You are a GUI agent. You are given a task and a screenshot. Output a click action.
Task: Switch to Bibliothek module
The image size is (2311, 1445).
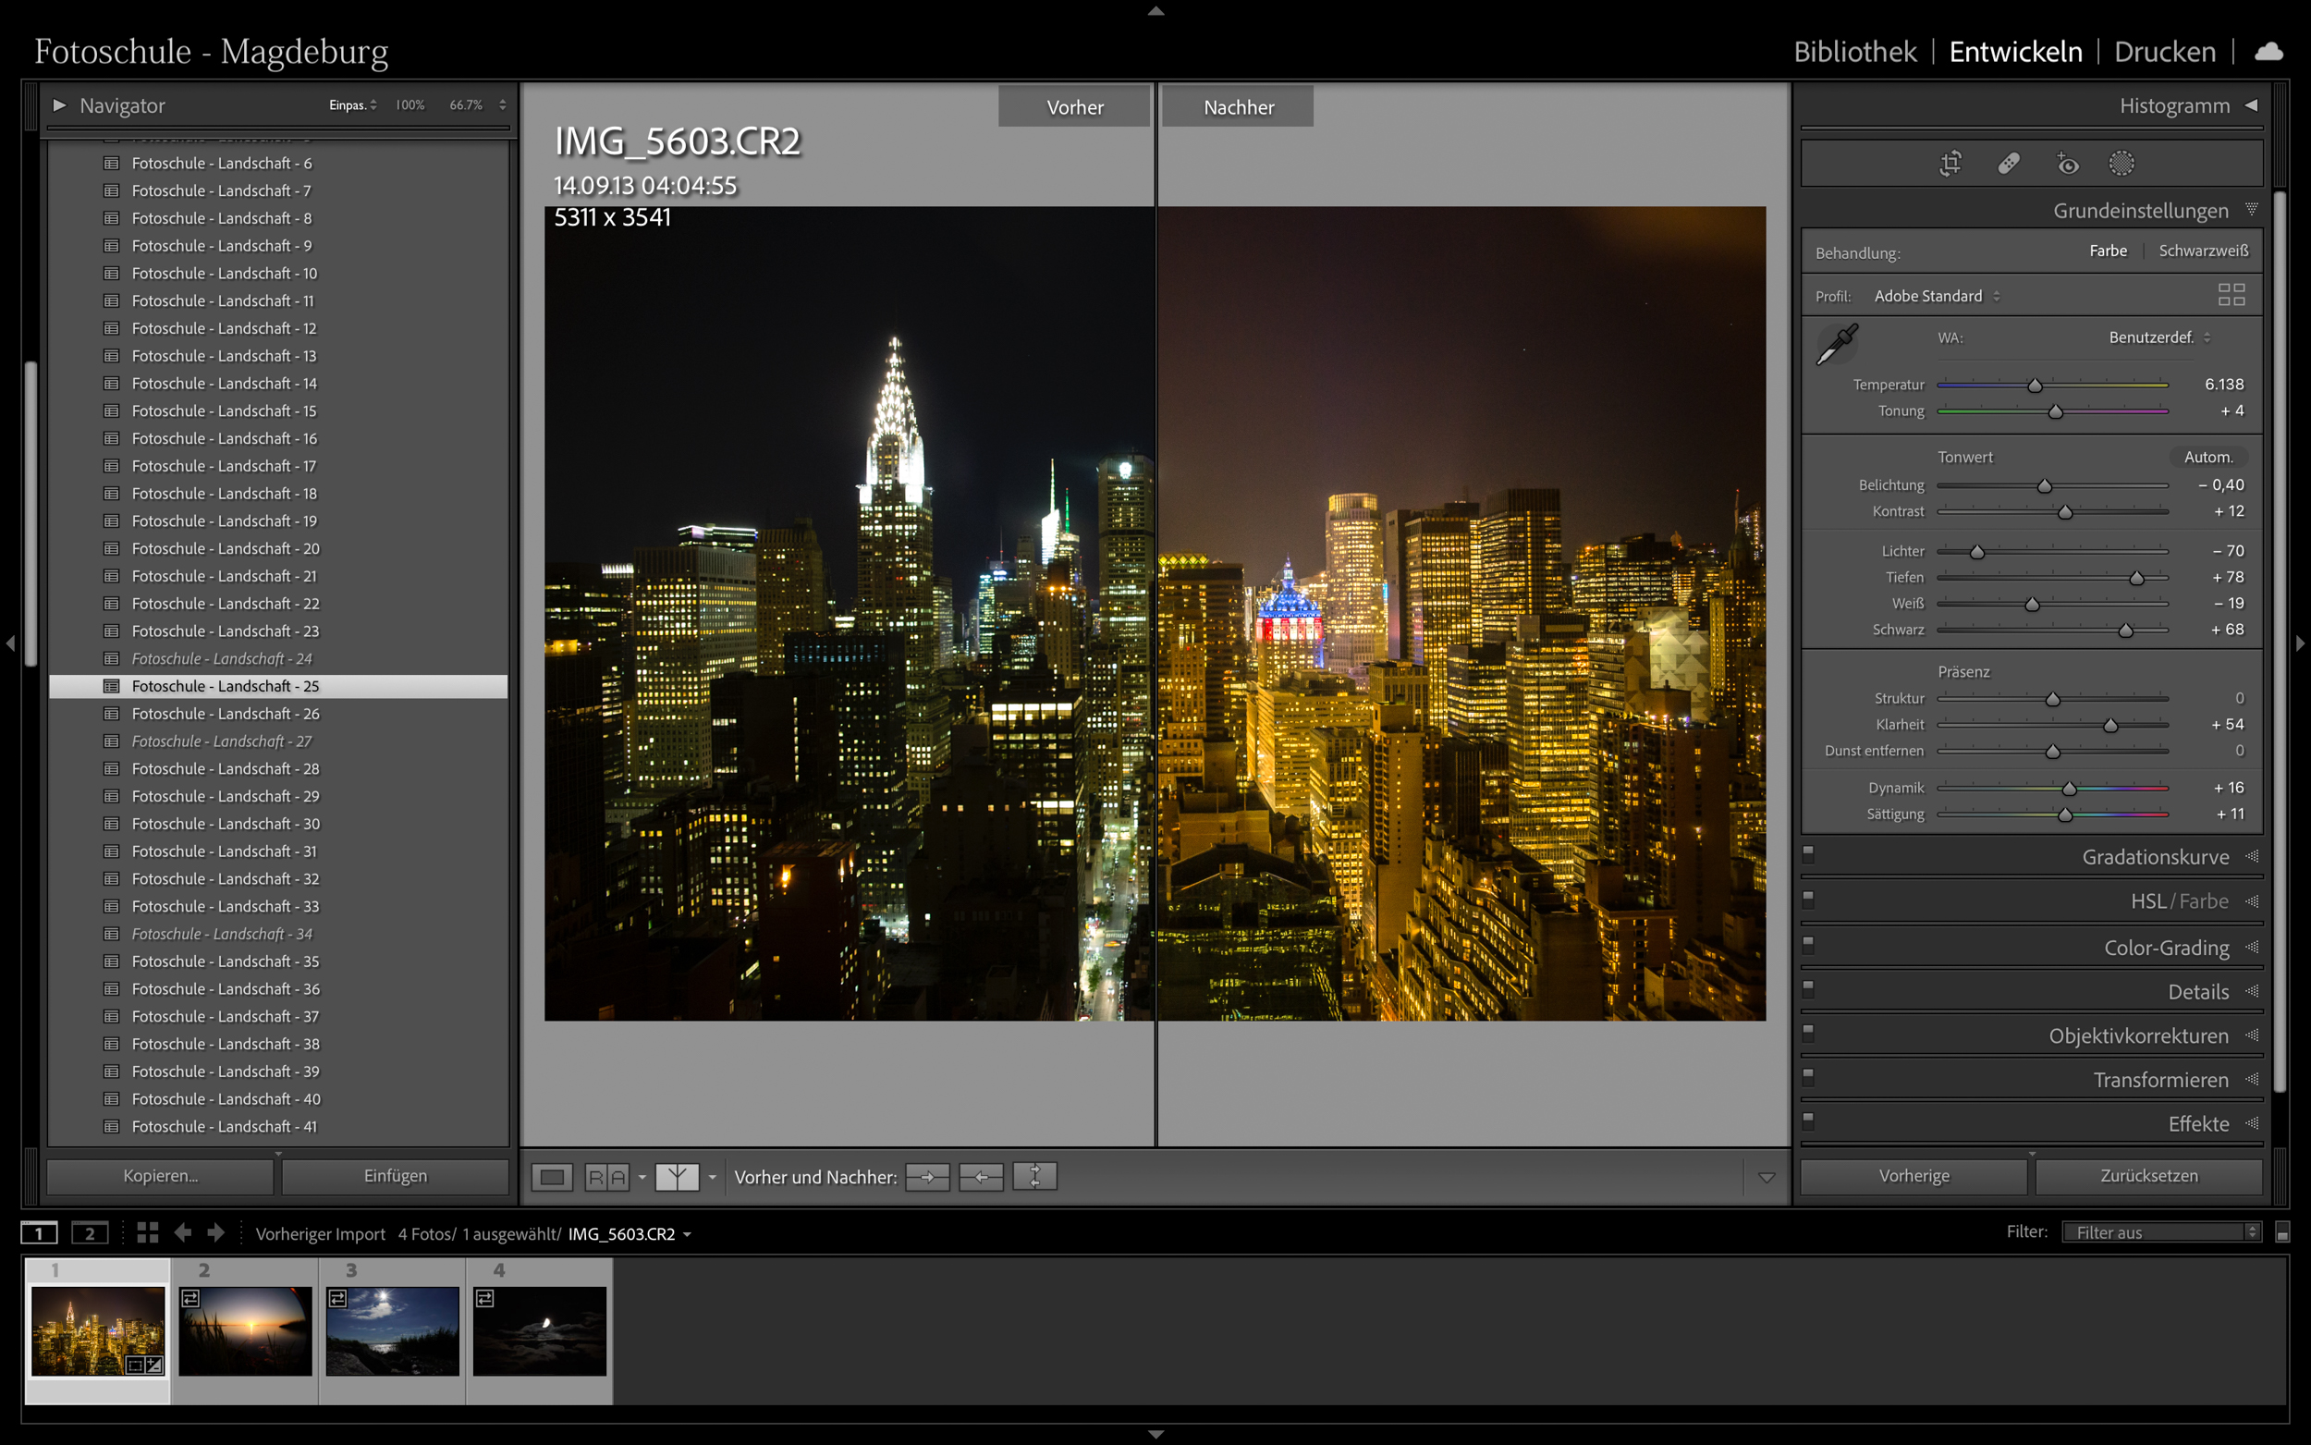tap(1854, 52)
